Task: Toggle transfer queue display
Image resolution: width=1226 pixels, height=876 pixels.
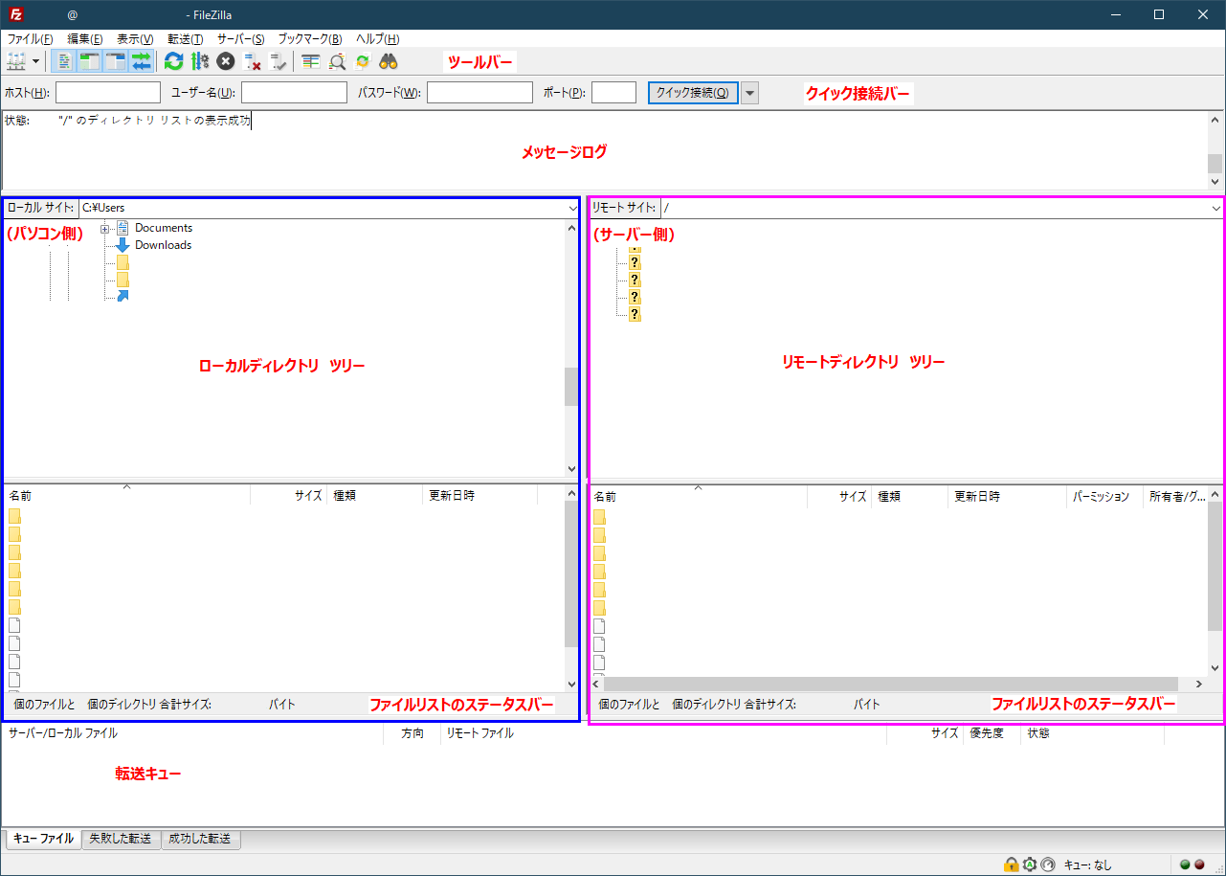Action: tap(142, 61)
